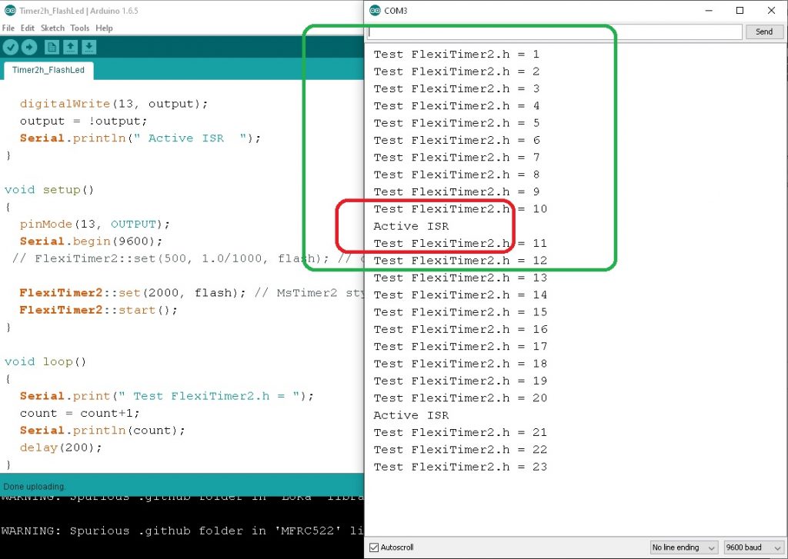Click the 'Test FlexiTimer2.h = 5' output line
The image size is (788, 559).
pyautogui.click(x=456, y=123)
